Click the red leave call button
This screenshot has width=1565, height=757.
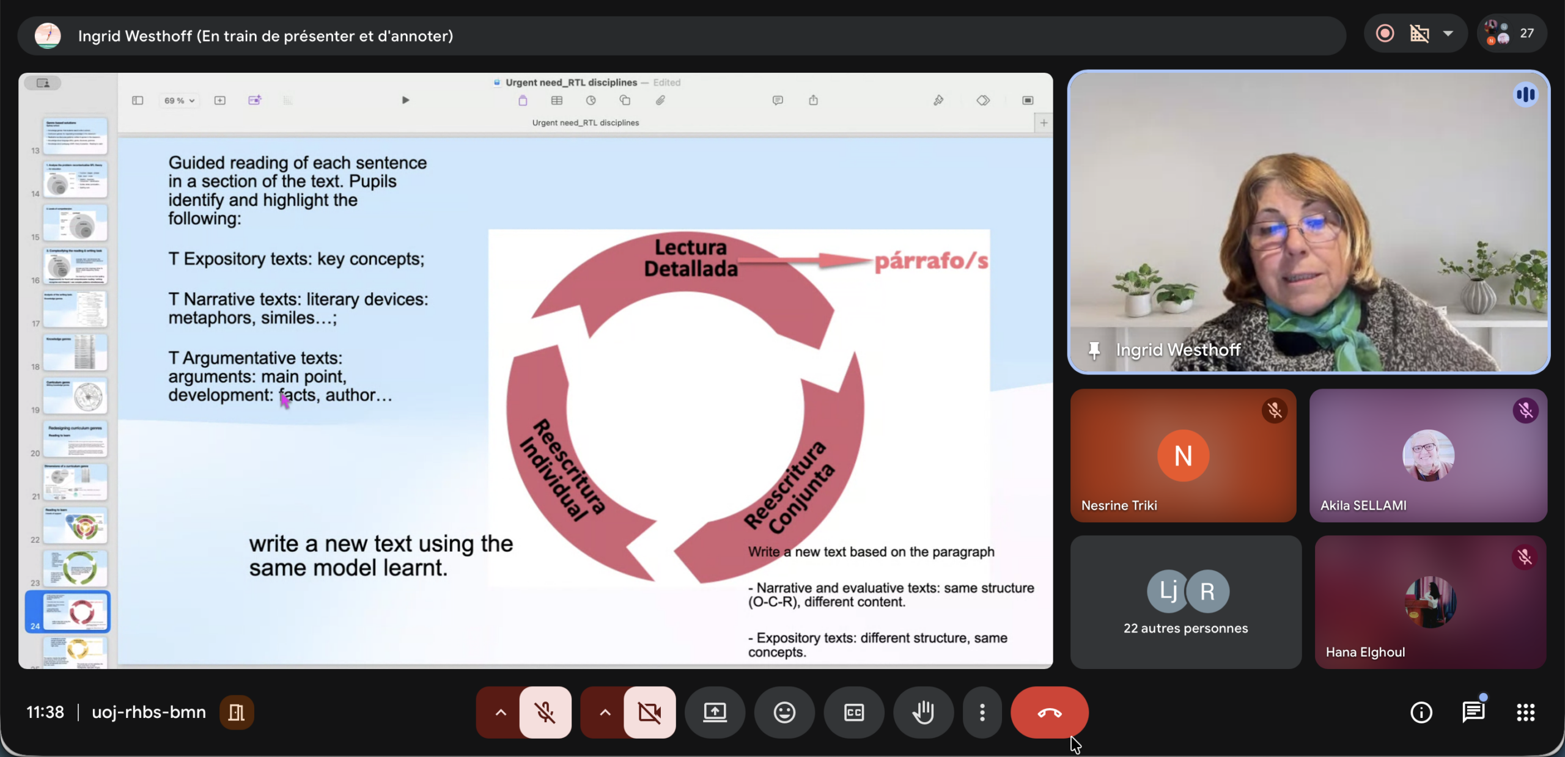(x=1049, y=712)
